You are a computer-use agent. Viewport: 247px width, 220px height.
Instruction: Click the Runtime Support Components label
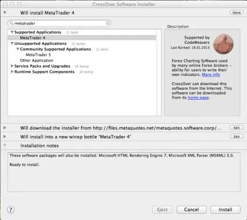(44, 72)
